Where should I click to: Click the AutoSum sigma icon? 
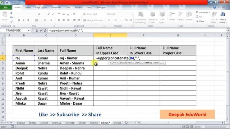click(x=197, y=13)
